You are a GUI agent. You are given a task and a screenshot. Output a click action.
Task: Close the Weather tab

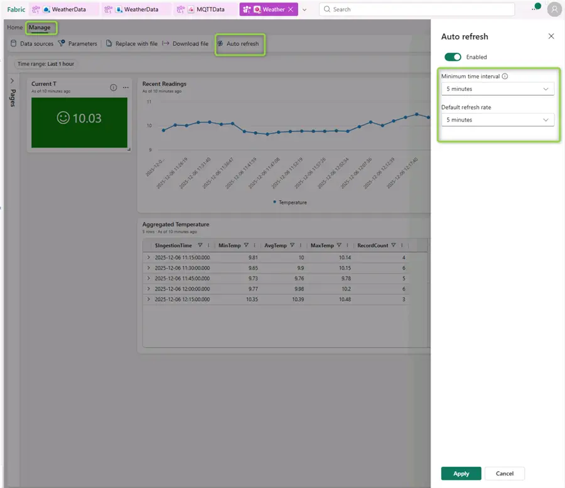click(x=291, y=9)
